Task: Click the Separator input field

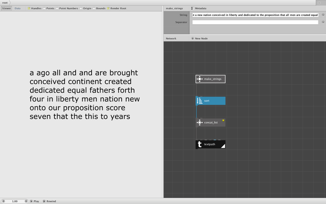Action: [x=255, y=22]
